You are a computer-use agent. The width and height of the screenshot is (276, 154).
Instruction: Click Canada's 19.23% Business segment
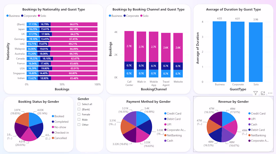(33, 59)
